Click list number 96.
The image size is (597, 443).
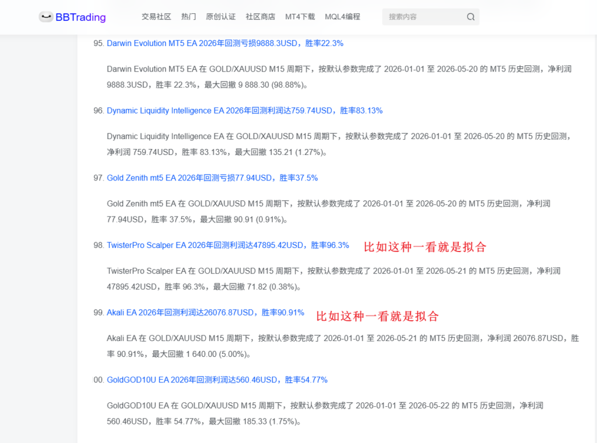point(99,111)
